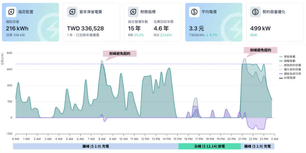Click the 600 label on the power axis

point(9,53)
